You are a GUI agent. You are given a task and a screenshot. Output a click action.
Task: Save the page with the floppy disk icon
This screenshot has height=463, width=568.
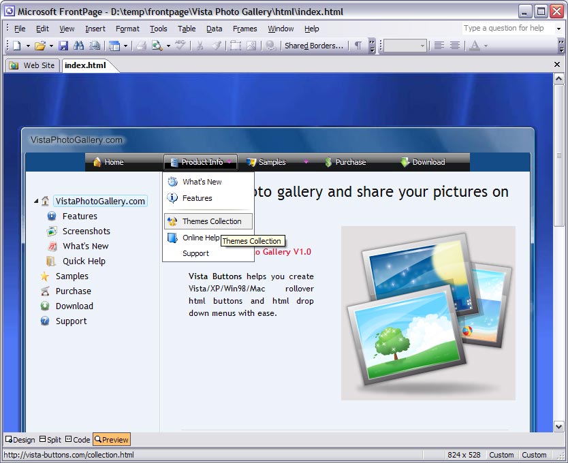coord(63,46)
